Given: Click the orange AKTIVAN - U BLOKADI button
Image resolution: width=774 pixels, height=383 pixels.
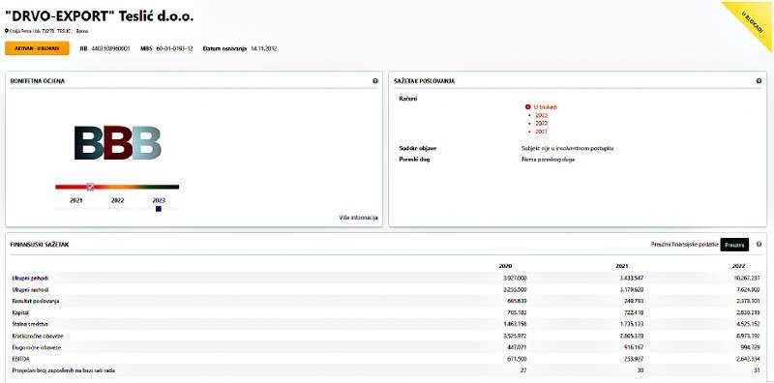Looking at the screenshot, I should click(37, 48).
